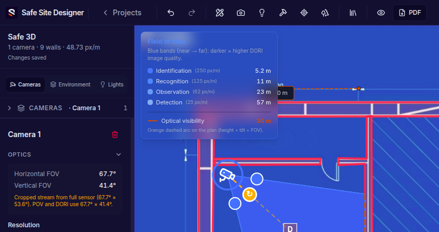Open the library books icon
Viewport: 439px width, 232px height.
coord(353,13)
